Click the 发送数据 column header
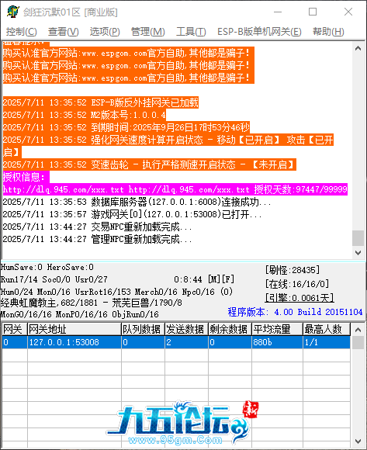This screenshot has height=450, width=367. [186, 329]
